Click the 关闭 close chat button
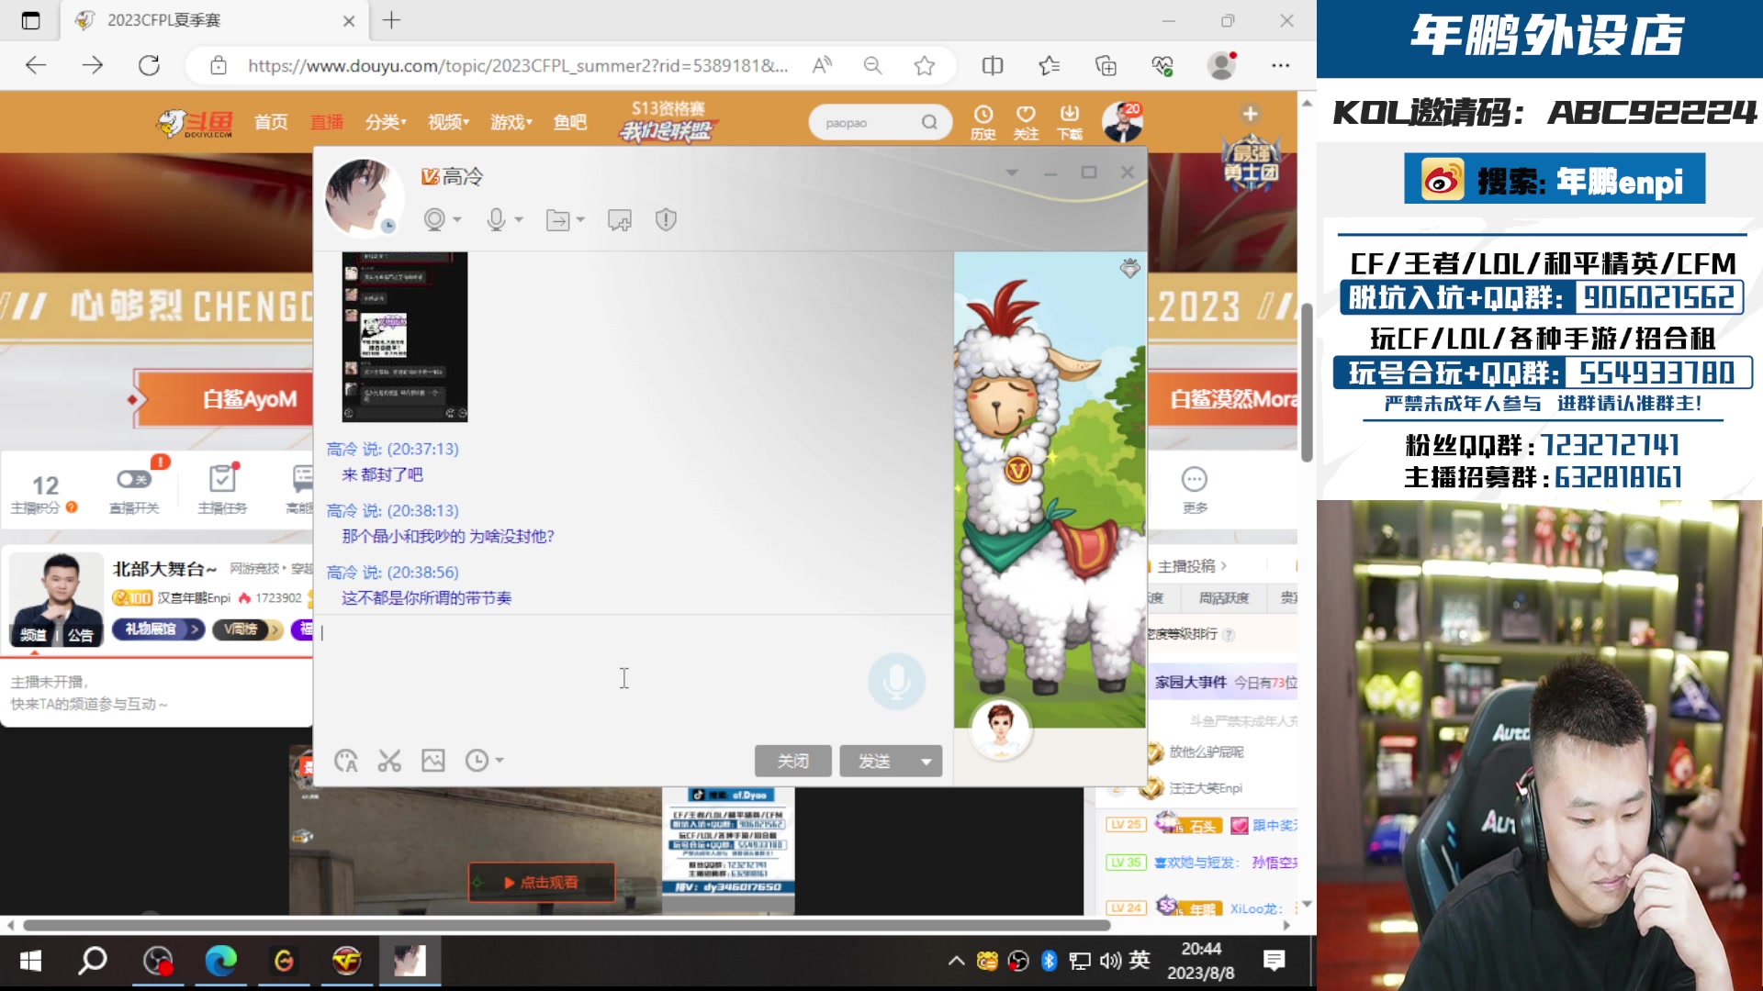Screen dimensions: 1763x991 coord(793,762)
